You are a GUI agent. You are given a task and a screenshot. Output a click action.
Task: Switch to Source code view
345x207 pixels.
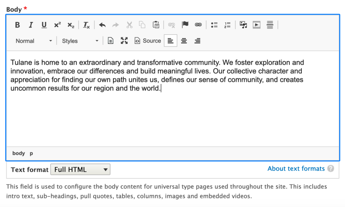coord(147,40)
